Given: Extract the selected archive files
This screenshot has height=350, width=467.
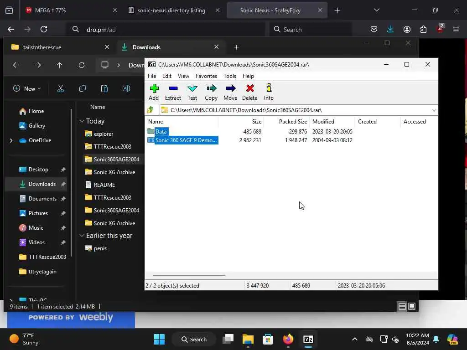Looking at the screenshot, I should click(x=173, y=92).
